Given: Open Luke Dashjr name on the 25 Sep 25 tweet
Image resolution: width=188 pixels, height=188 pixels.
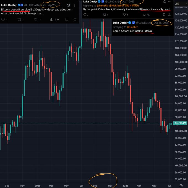Looking at the screenshot, I should pyautogui.click(x=9, y=5).
